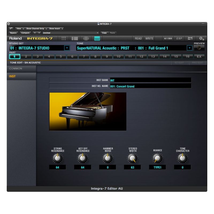Click the INTEGRA-7 window title

(105, 24)
